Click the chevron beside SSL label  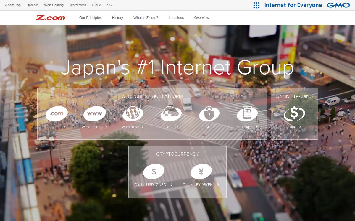[214, 127]
